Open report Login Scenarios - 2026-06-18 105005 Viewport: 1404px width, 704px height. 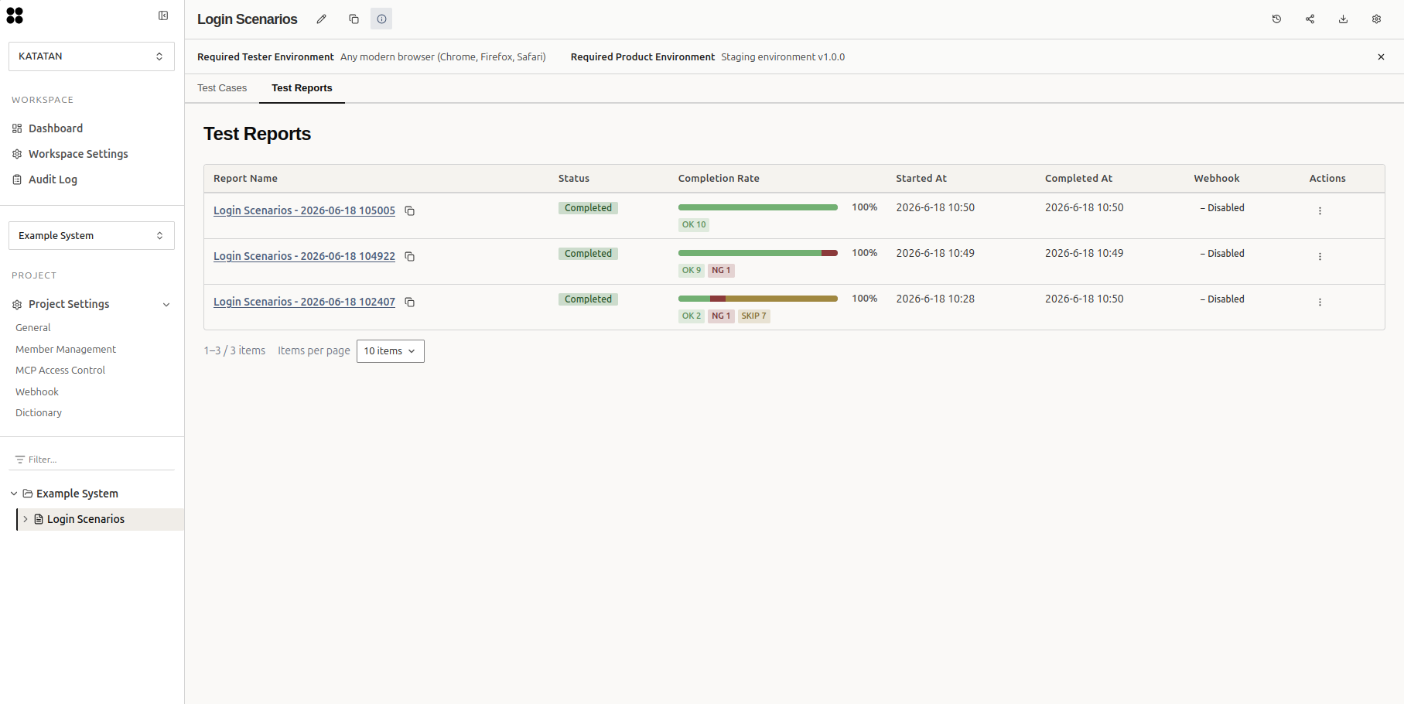click(x=304, y=210)
